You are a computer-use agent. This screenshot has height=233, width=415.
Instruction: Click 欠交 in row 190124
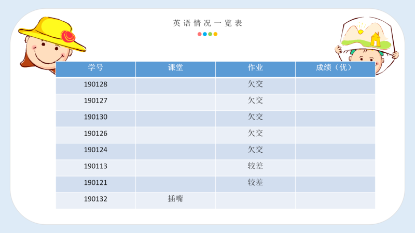(x=255, y=150)
